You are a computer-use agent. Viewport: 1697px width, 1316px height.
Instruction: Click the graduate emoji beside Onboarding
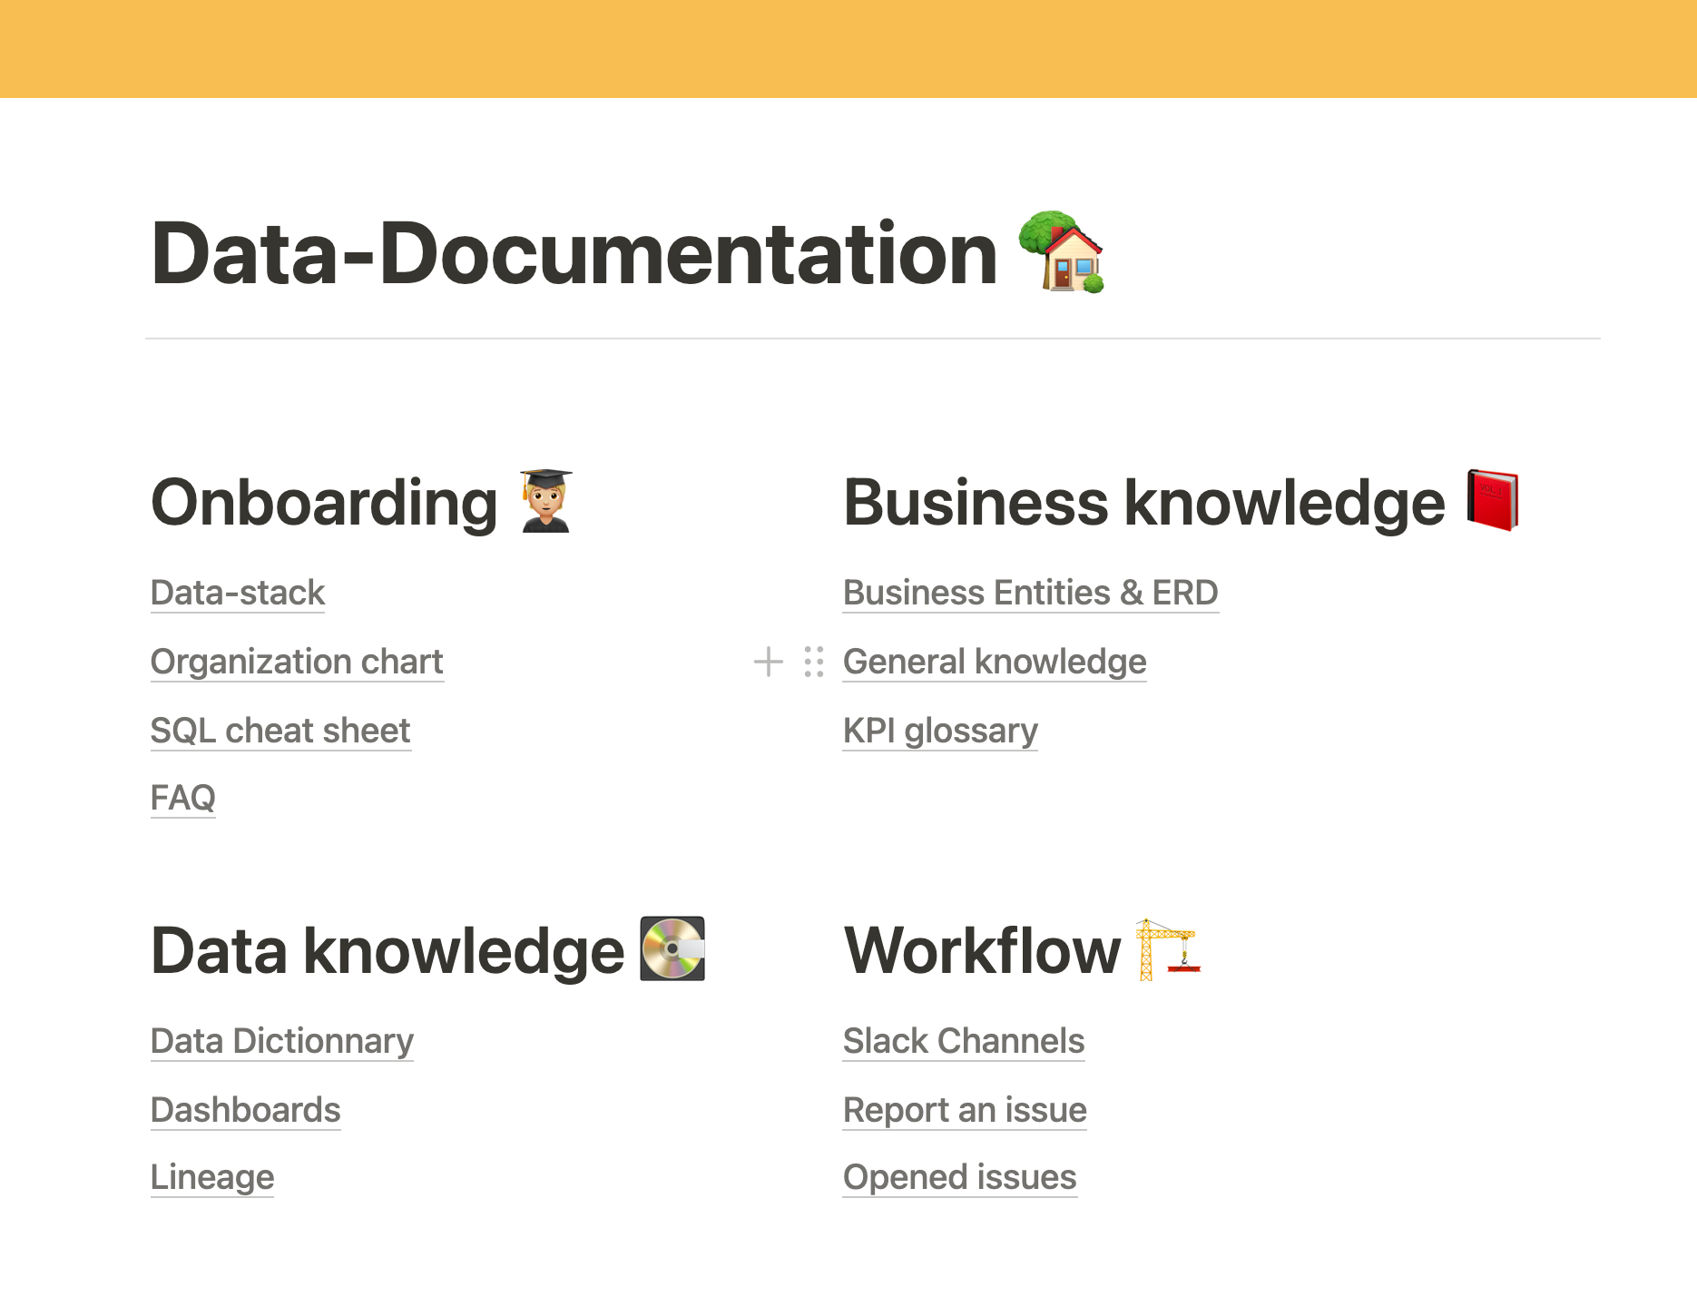click(545, 501)
